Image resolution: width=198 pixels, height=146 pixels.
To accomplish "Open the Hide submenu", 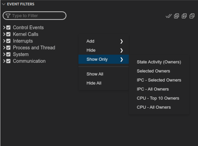I will (104, 50).
